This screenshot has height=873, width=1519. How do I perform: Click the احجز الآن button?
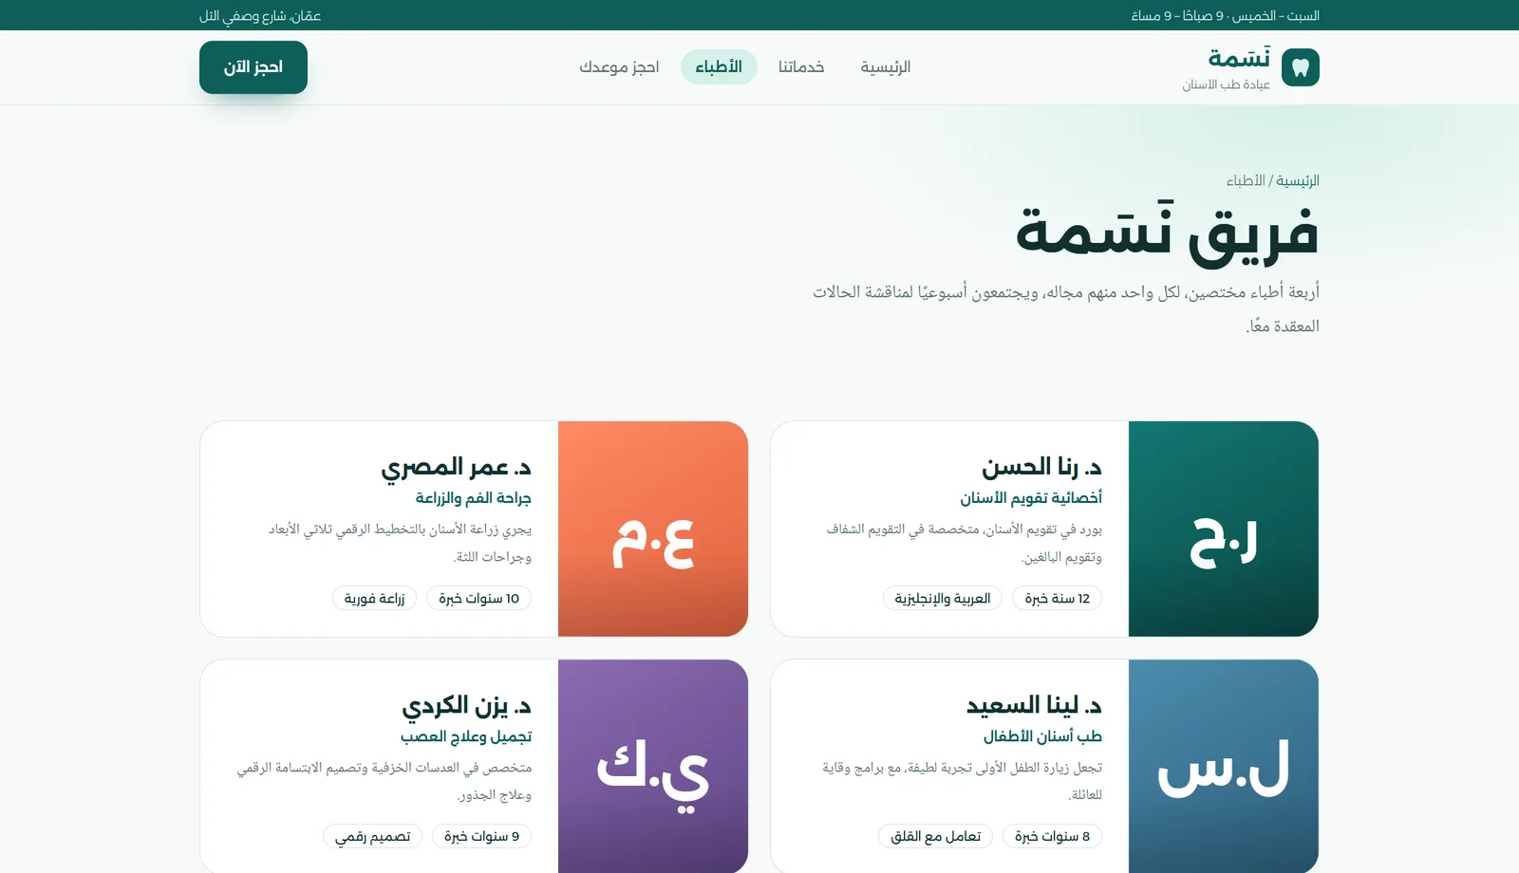click(x=253, y=67)
